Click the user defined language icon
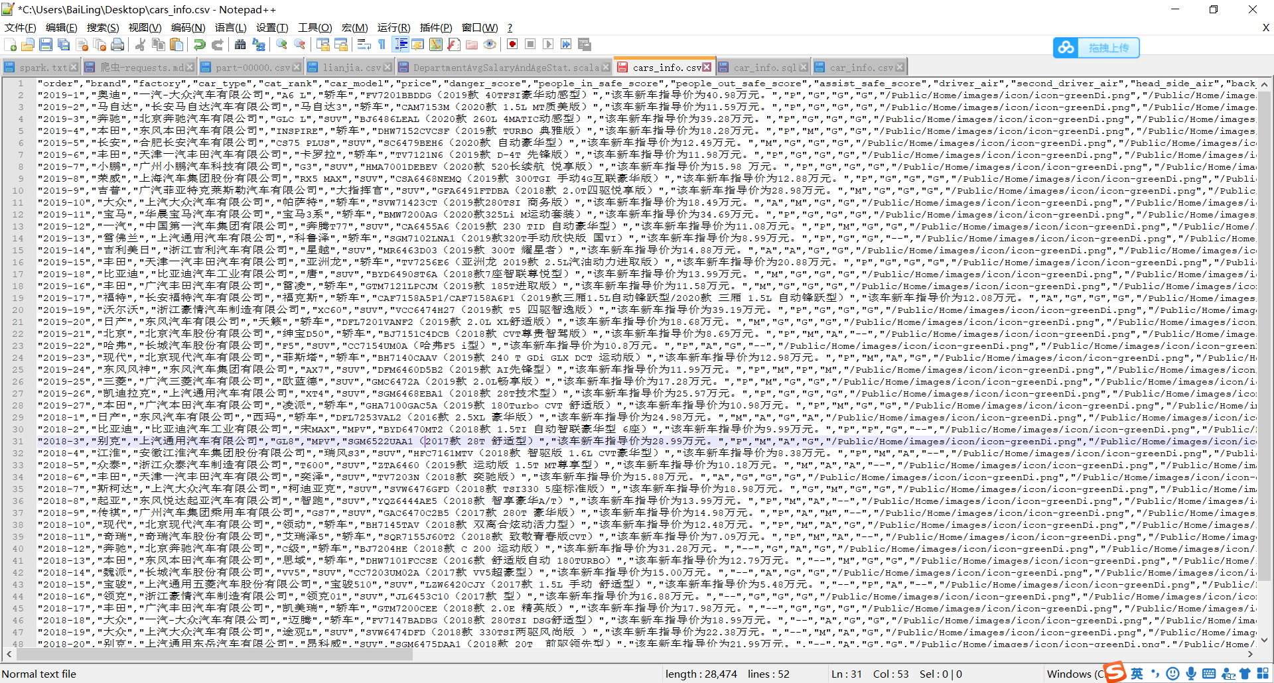This screenshot has width=1274, height=683. (418, 44)
